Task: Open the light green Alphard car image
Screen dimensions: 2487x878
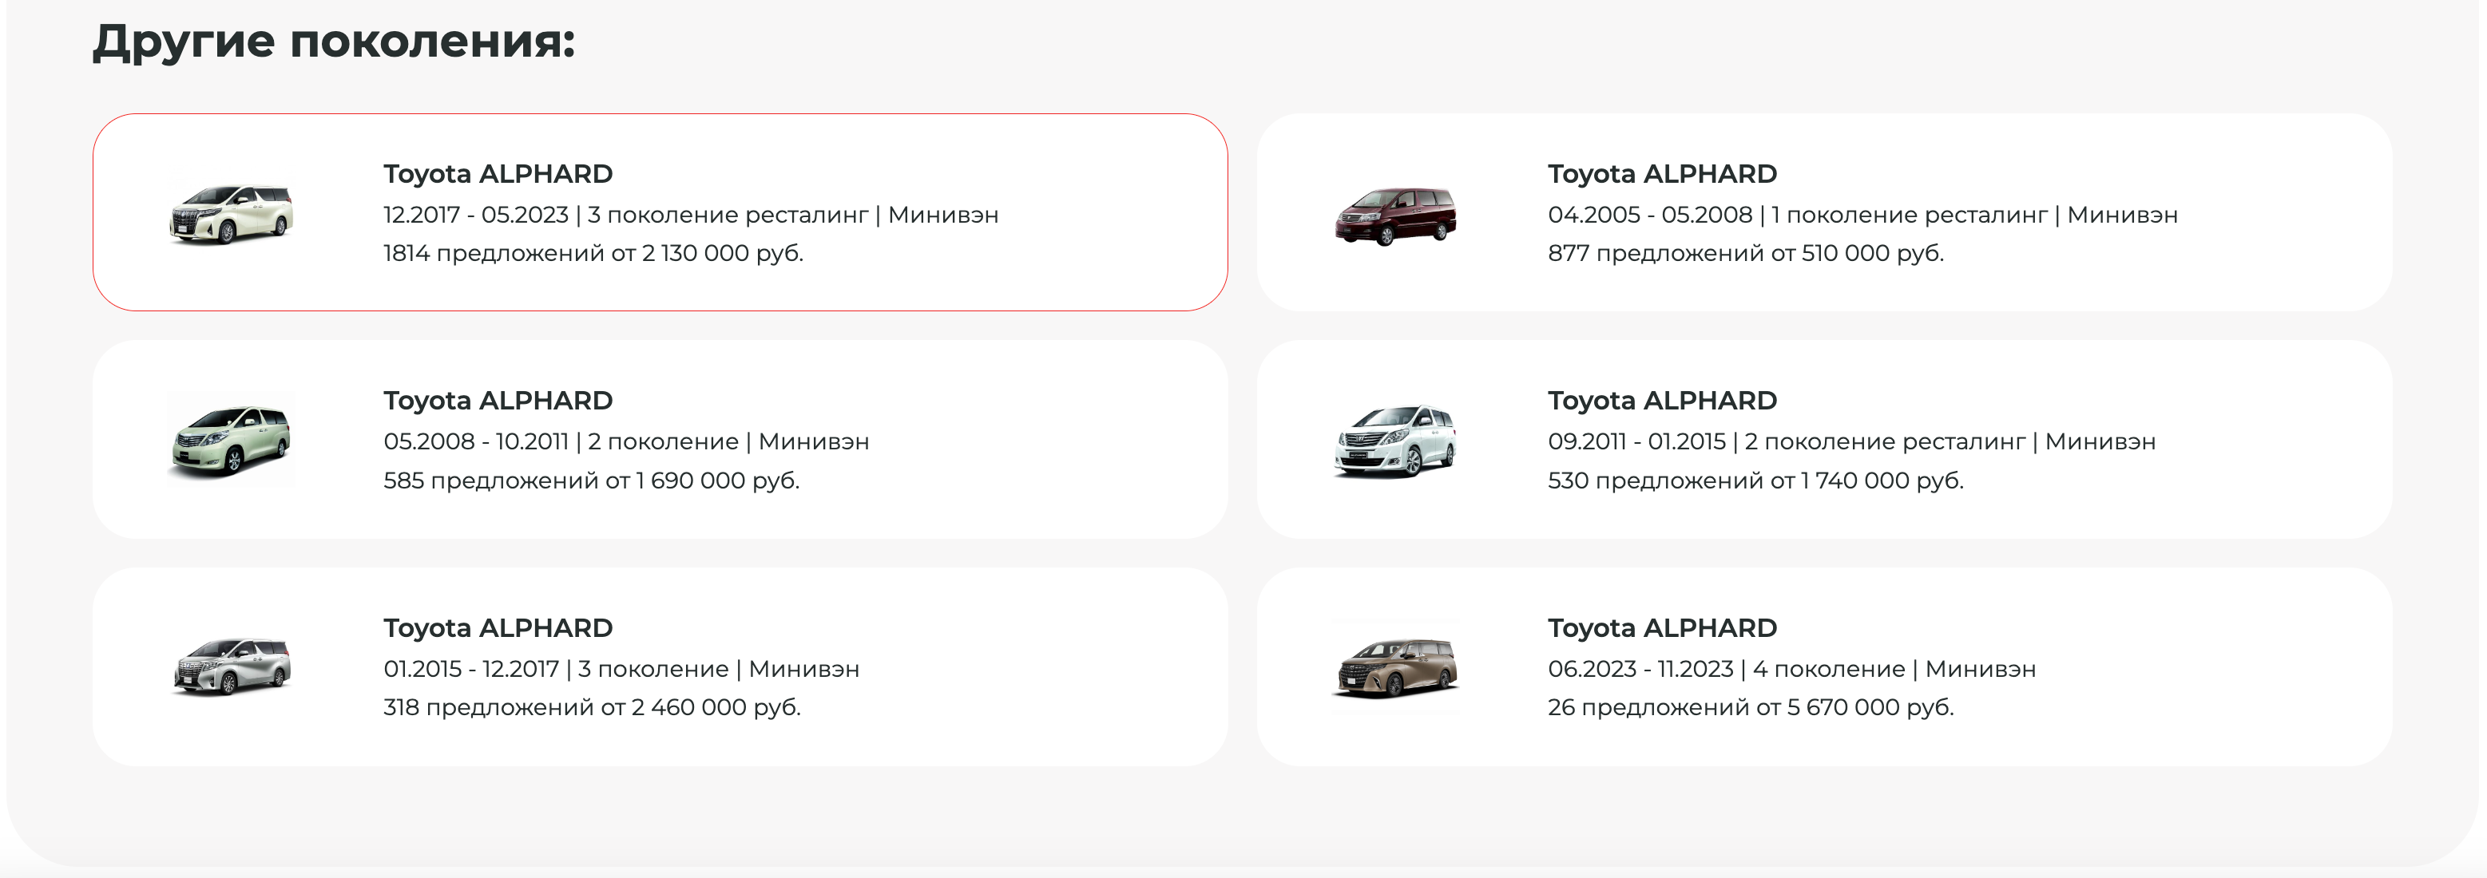Action: pyautogui.click(x=231, y=440)
